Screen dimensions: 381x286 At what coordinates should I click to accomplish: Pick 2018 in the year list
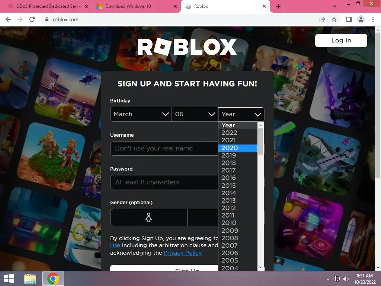coord(238,163)
